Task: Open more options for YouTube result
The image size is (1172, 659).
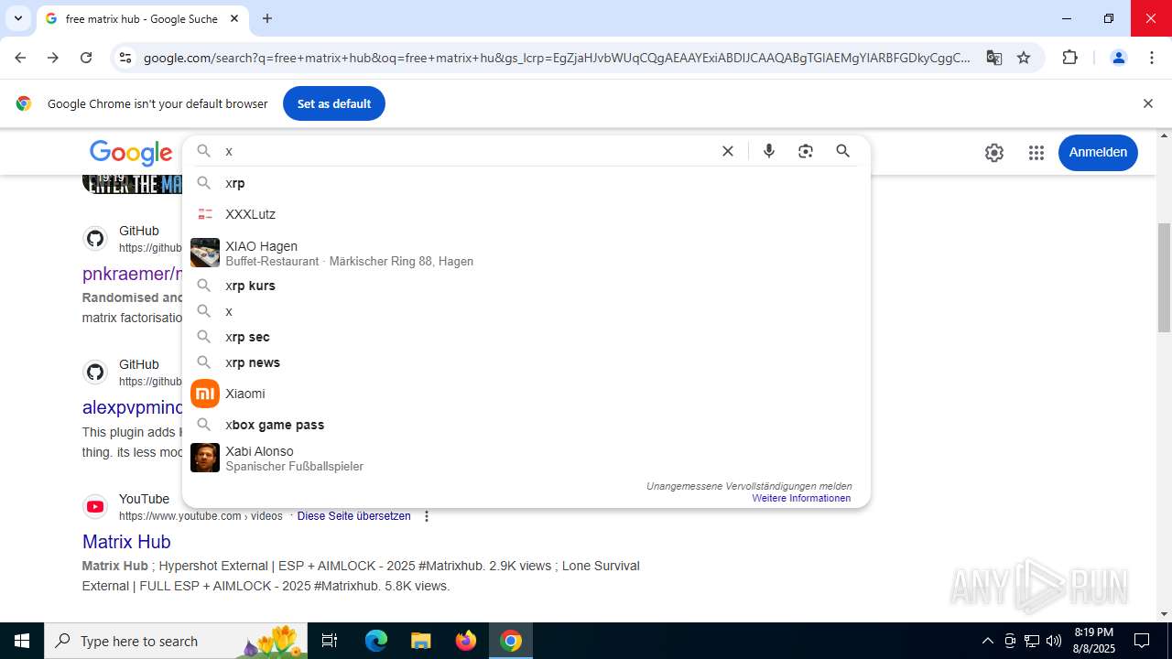Action: click(x=426, y=516)
